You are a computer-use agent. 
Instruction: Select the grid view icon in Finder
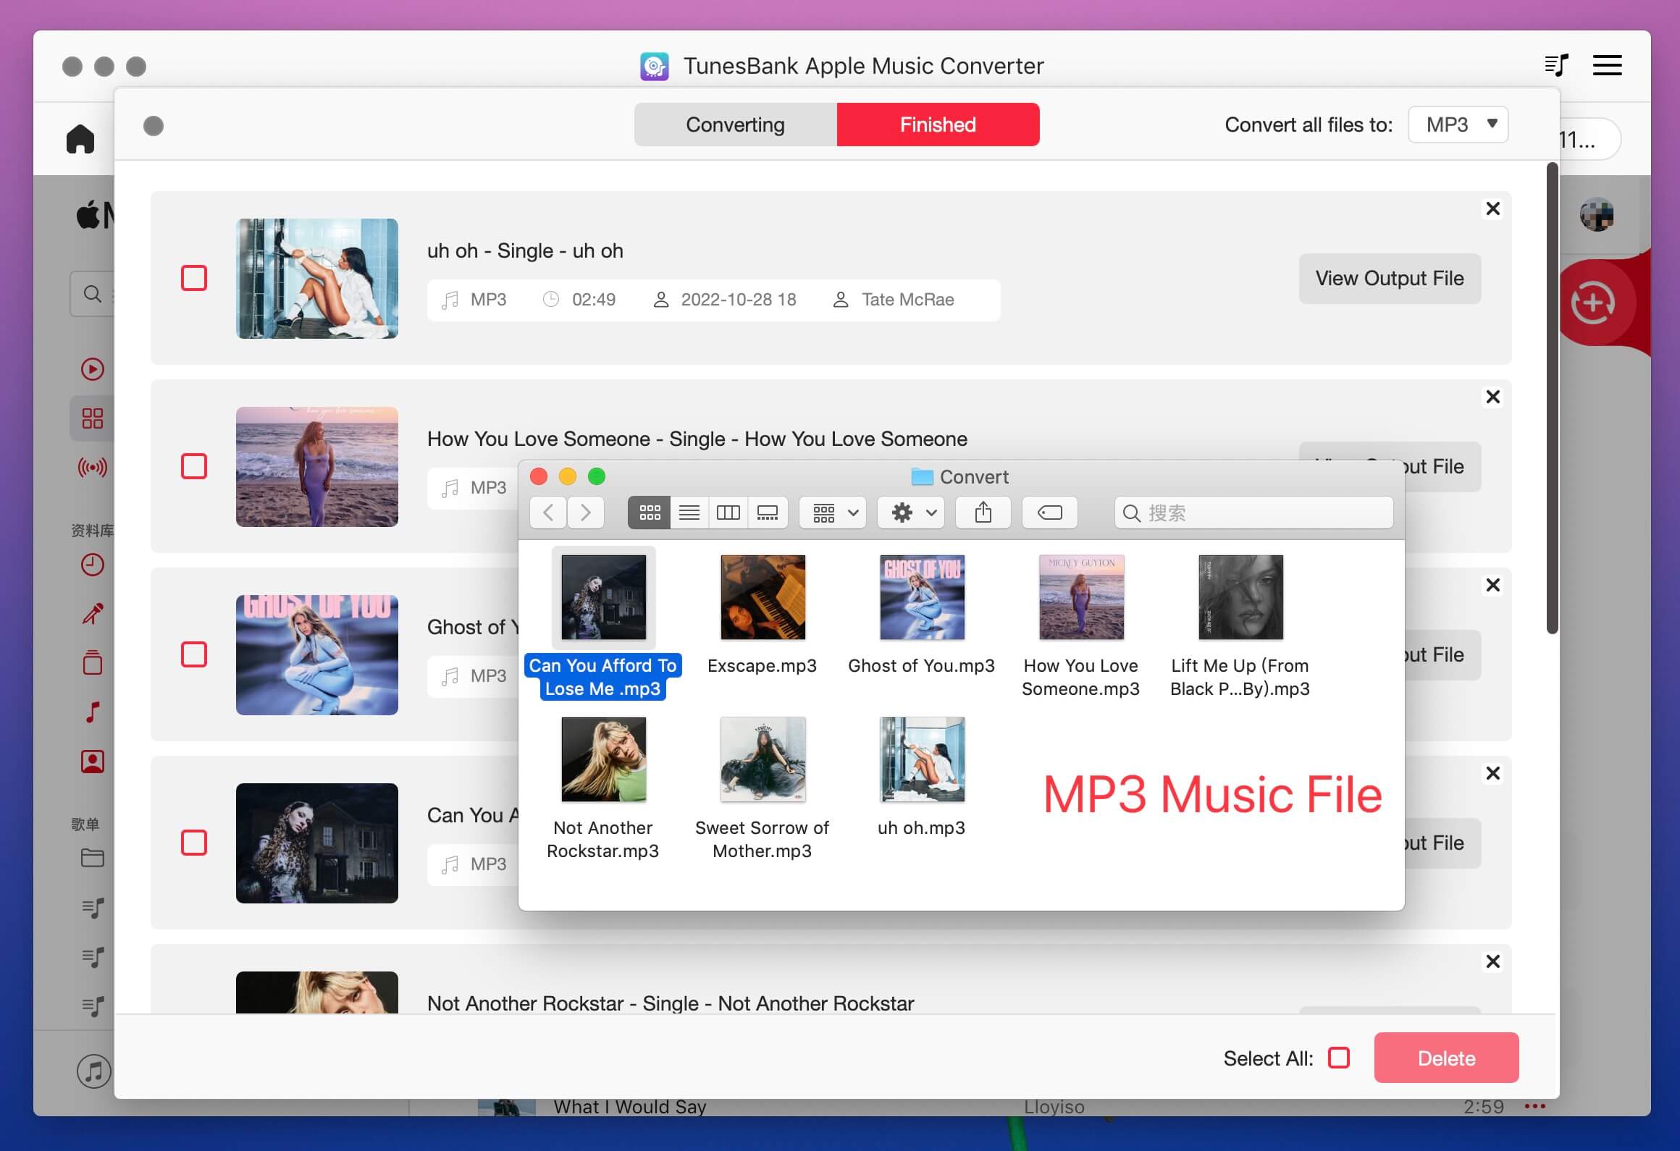pos(649,512)
